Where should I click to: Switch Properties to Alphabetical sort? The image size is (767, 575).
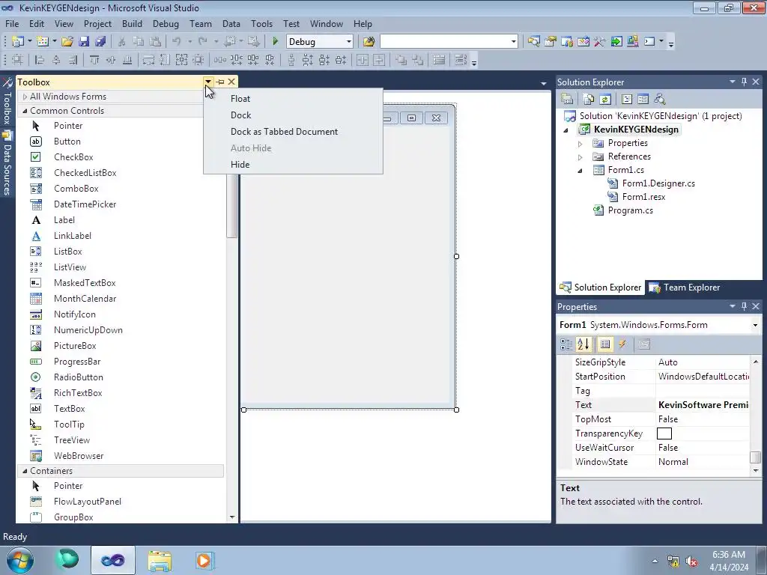coord(583,344)
